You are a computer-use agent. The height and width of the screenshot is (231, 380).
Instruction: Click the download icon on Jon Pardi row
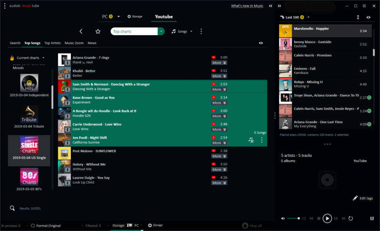tap(251, 140)
